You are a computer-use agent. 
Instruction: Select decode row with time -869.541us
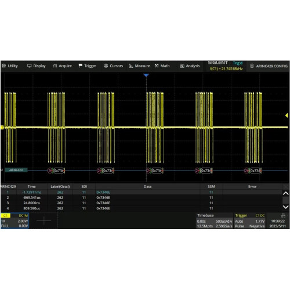click(x=141, y=198)
